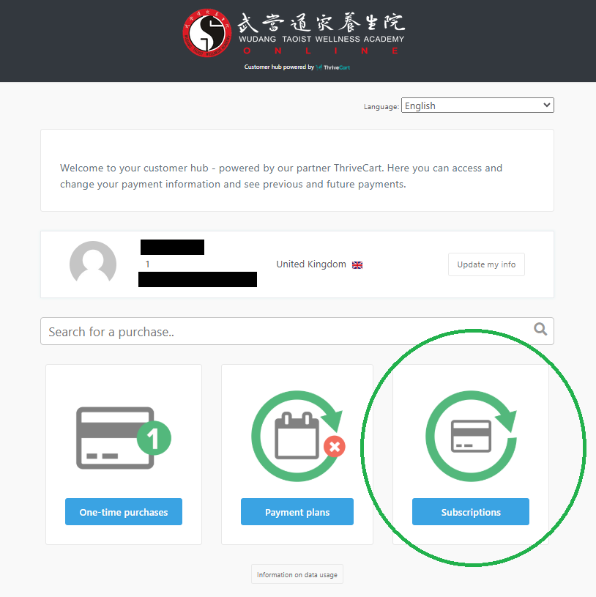Click the subscriptions recurring card icon
The width and height of the screenshot is (596, 597).
(471, 436)
